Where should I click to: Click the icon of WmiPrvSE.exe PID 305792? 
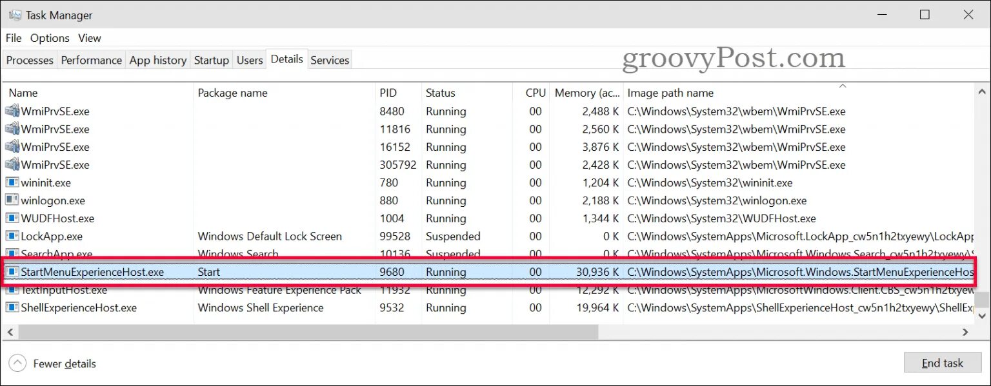point(12,165)
